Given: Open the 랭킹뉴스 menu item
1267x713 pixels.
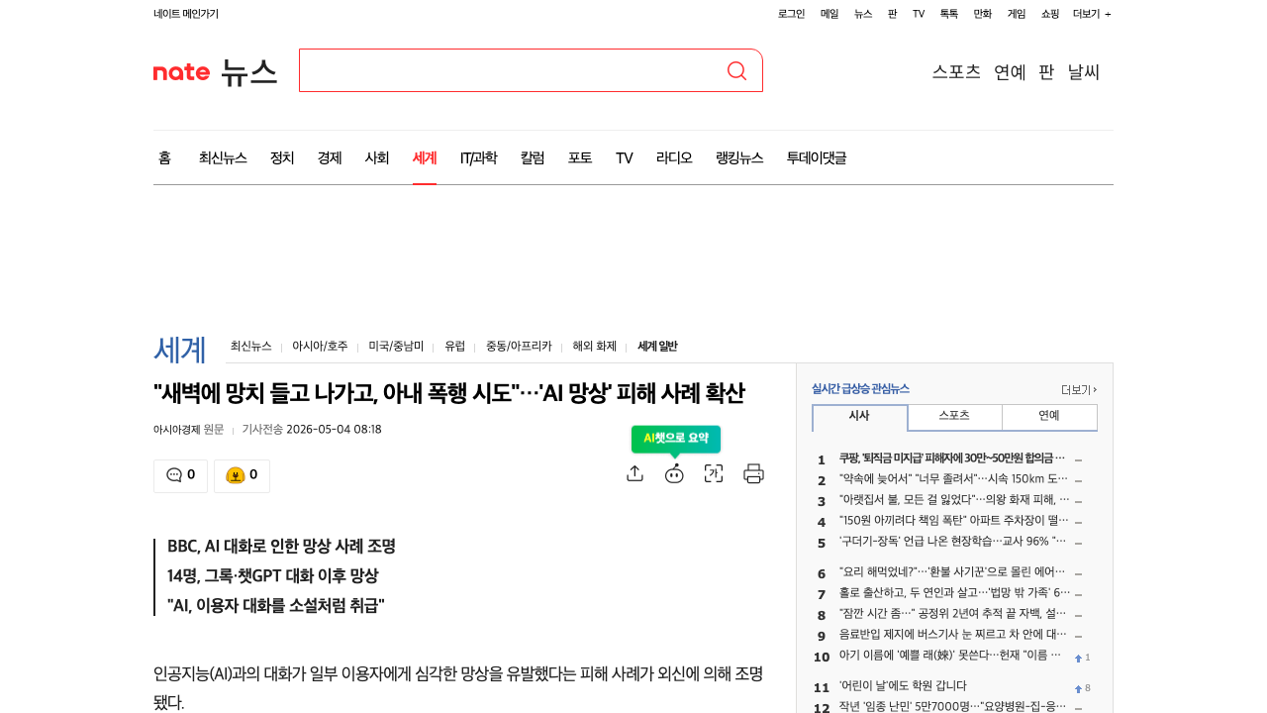Looking at the screenshot, I should (x=739, y=157).
